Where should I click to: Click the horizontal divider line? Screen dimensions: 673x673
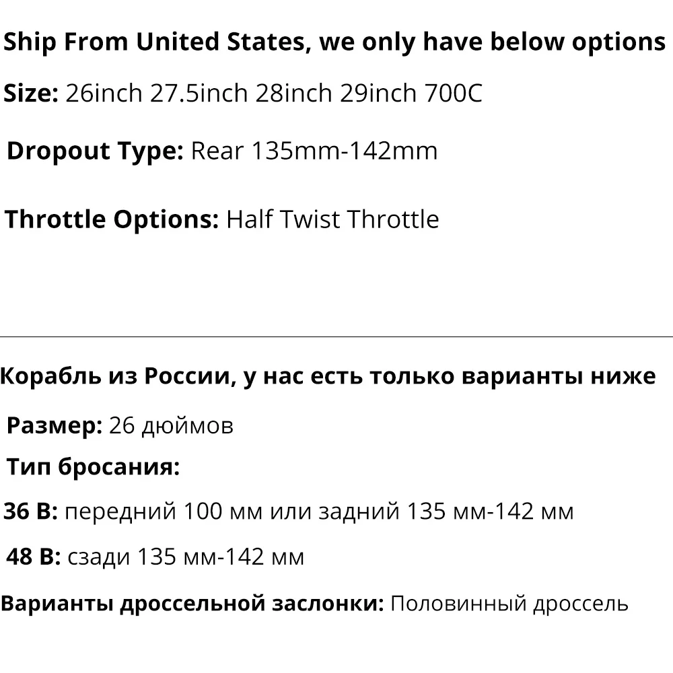coord(336,337)
